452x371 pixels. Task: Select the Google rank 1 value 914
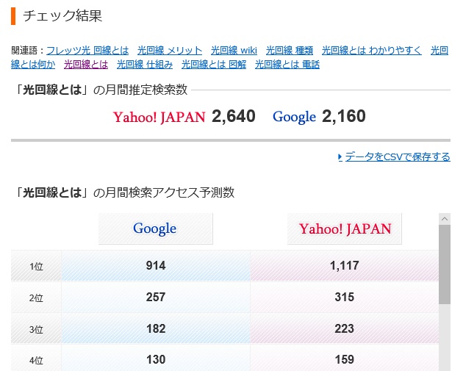pos(156,266)
